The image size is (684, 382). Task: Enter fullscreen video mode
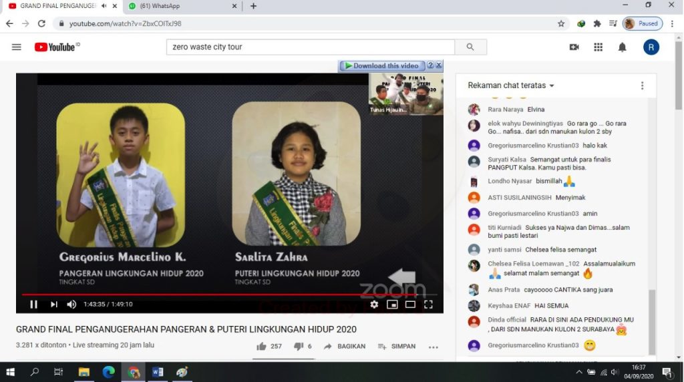(428, 305)
